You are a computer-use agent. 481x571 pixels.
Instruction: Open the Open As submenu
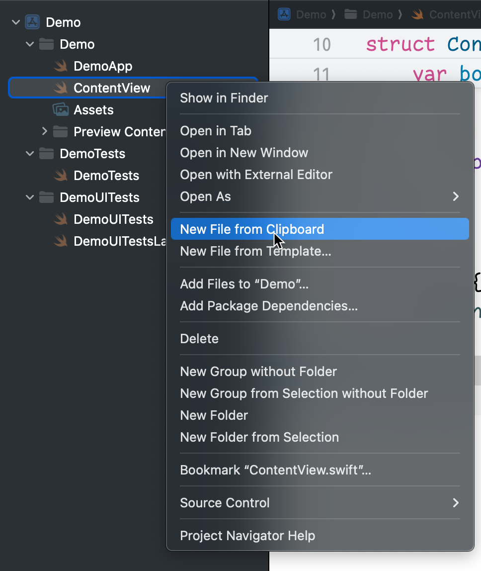pos(205,196)
